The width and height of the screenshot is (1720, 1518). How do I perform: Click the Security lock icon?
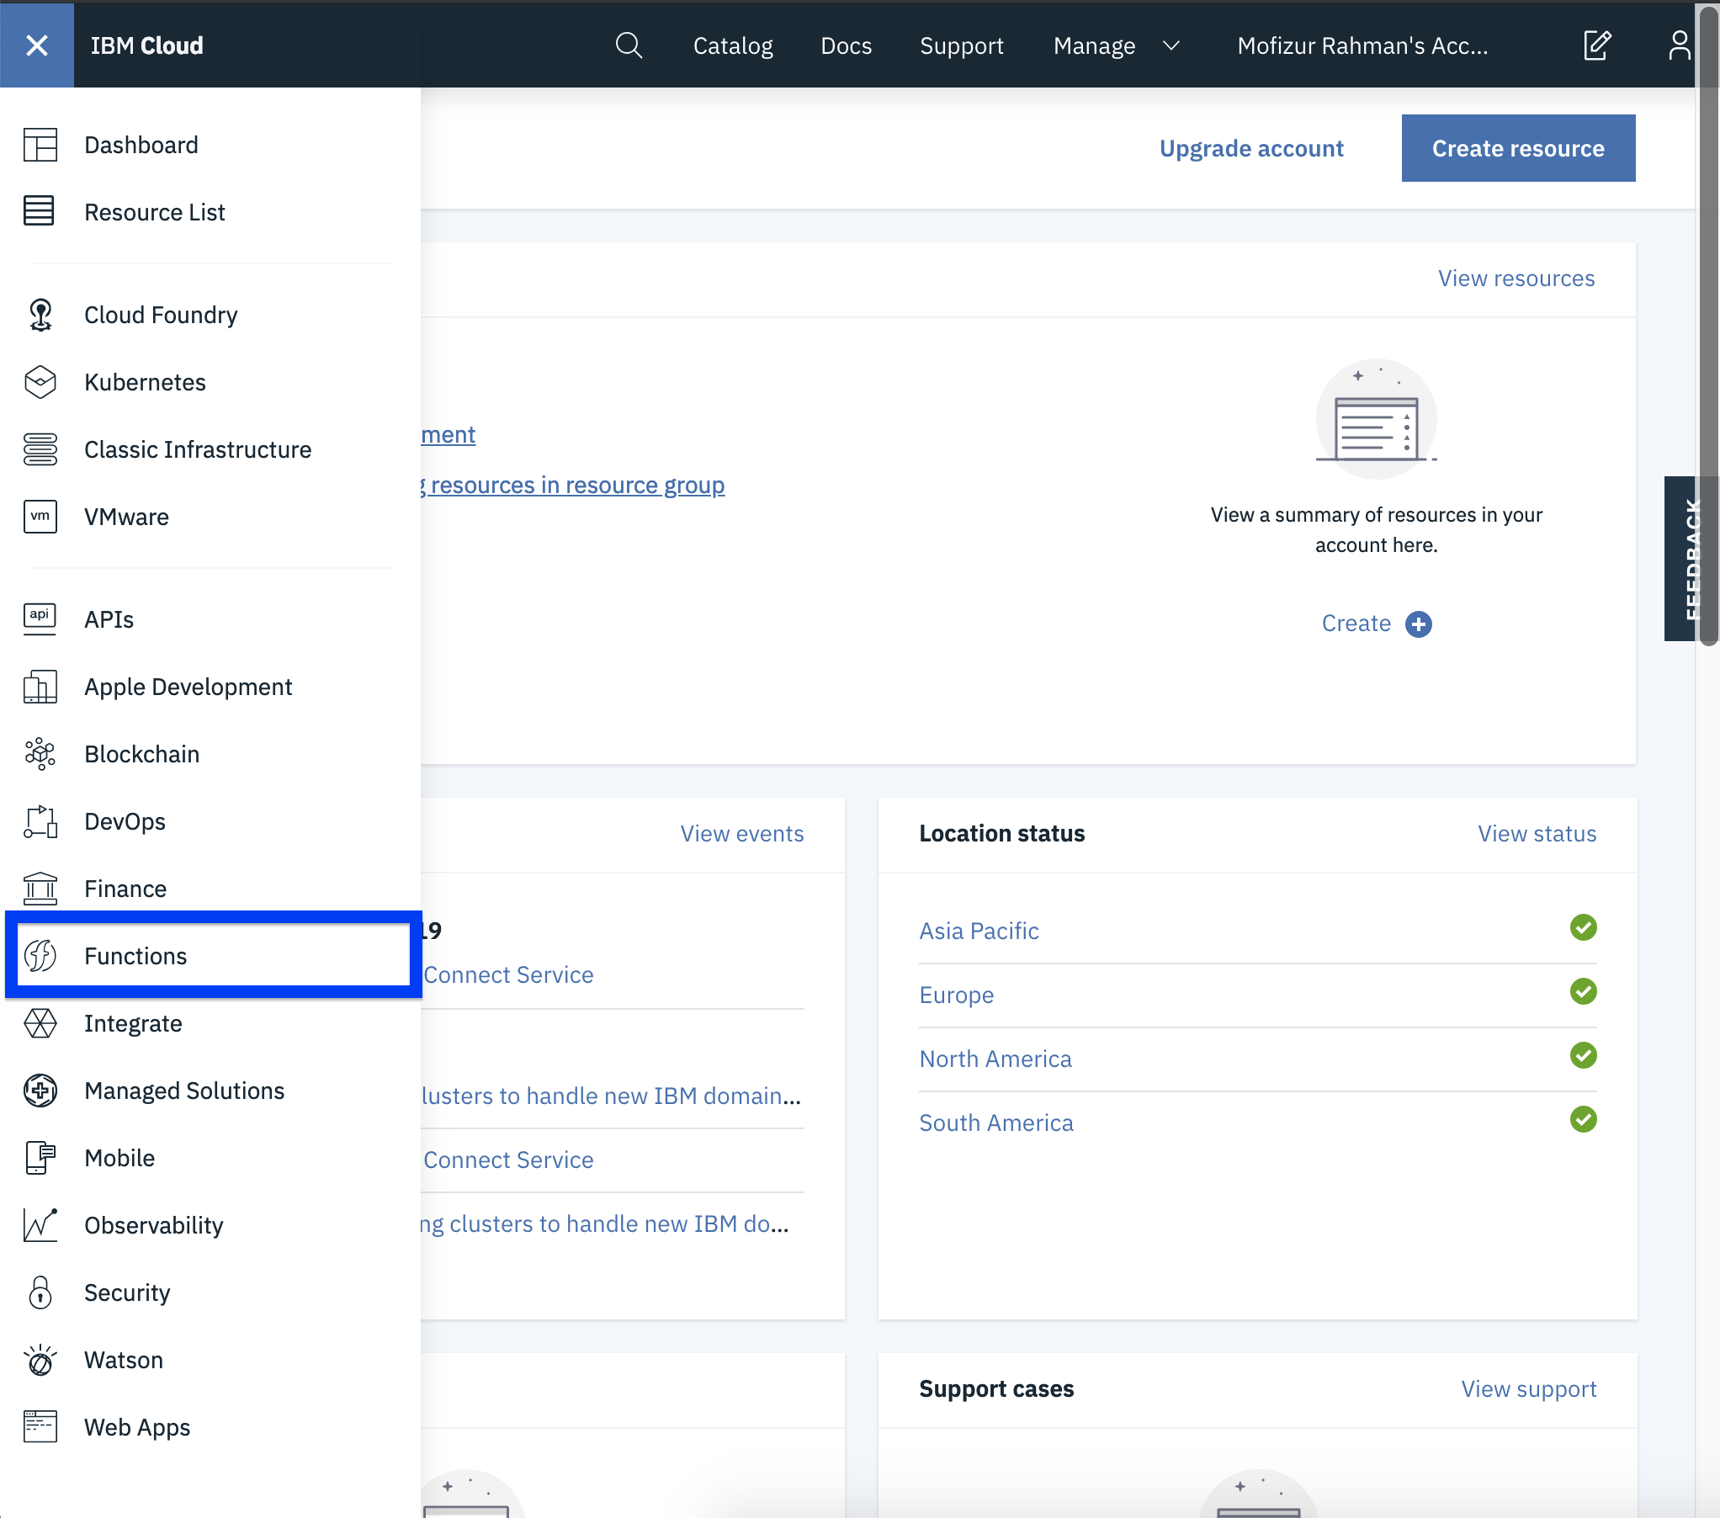[x=40, y=1292]
